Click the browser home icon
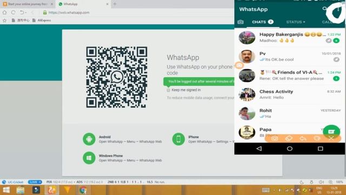This screenshot has width=346, height=195. (x=4, y=12)
